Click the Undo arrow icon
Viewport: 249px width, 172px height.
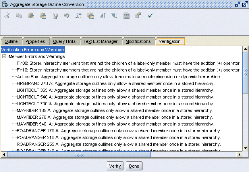tap(67, 15)
